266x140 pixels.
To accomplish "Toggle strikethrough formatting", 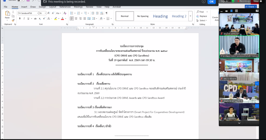I will click(35, 19).
